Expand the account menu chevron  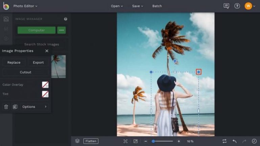point(254,6)
